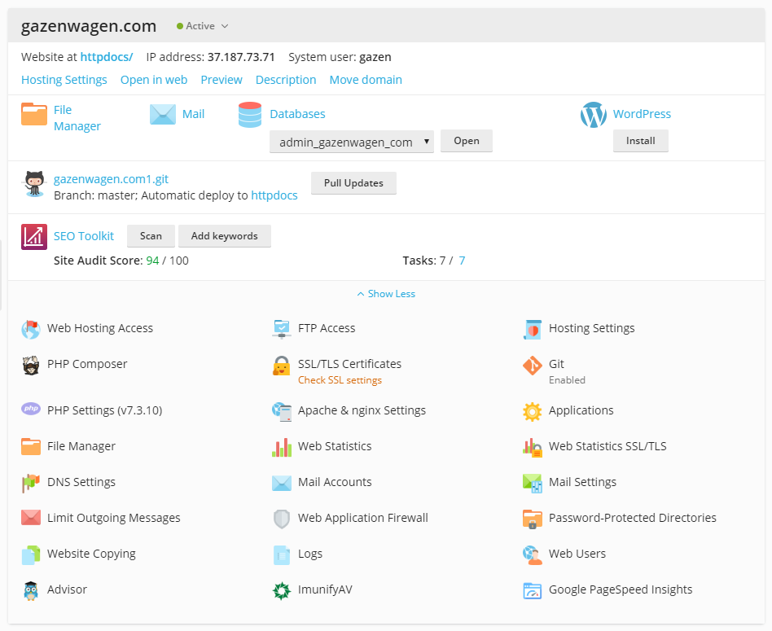The width and height of the screenshot is (772, 631).
Task: Select Move domain from the top links
Action: 366,80
